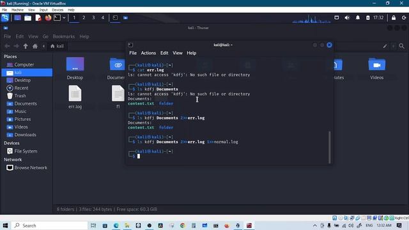Select Desktop in Places sidebar
The width and height of the screenshot is (409, 230).
(x=22, y=80)
